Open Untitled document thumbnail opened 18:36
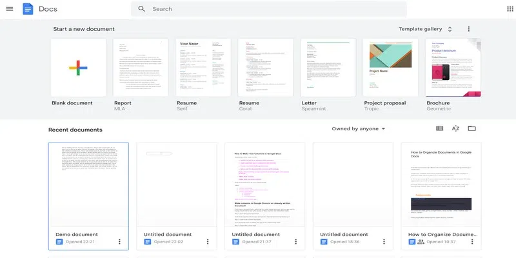 (353, 184)
